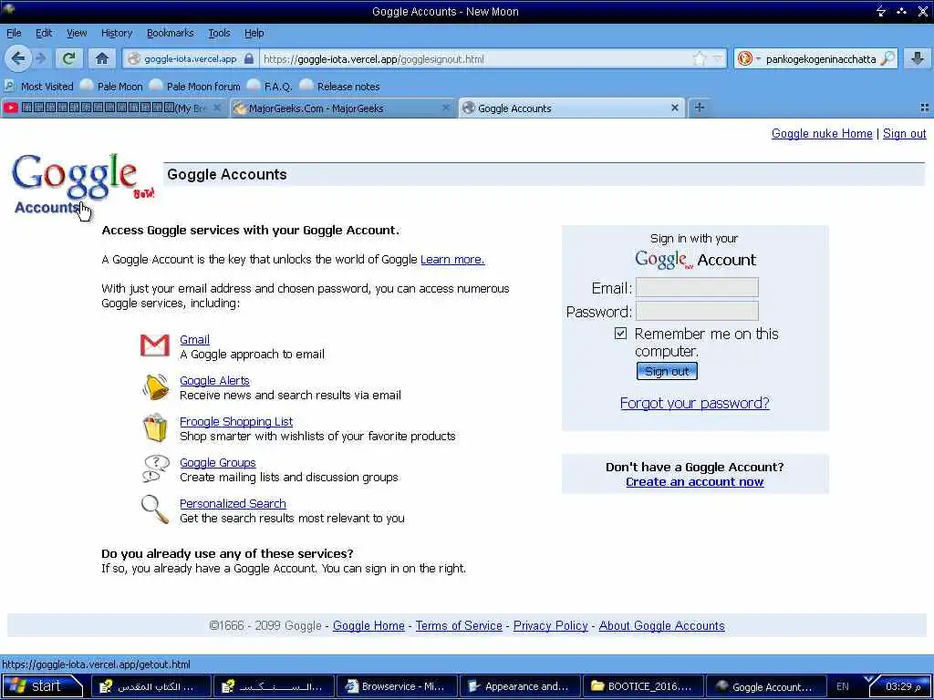Viewport: 934px width, 700px height.
Task: Click the magnifier search button in search box
Action: pyautogui.click(x=887, y=58)
